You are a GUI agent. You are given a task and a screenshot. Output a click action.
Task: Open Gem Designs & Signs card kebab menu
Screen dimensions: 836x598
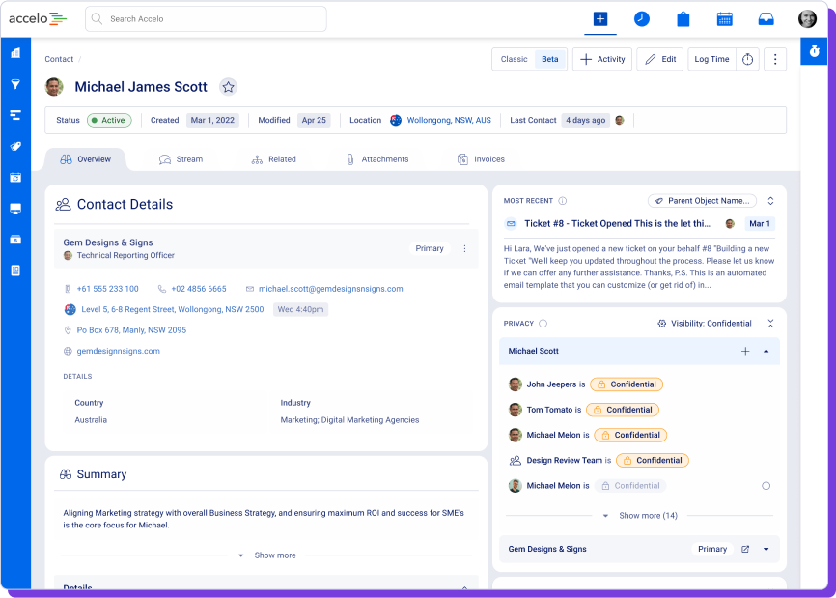(465, 248)
